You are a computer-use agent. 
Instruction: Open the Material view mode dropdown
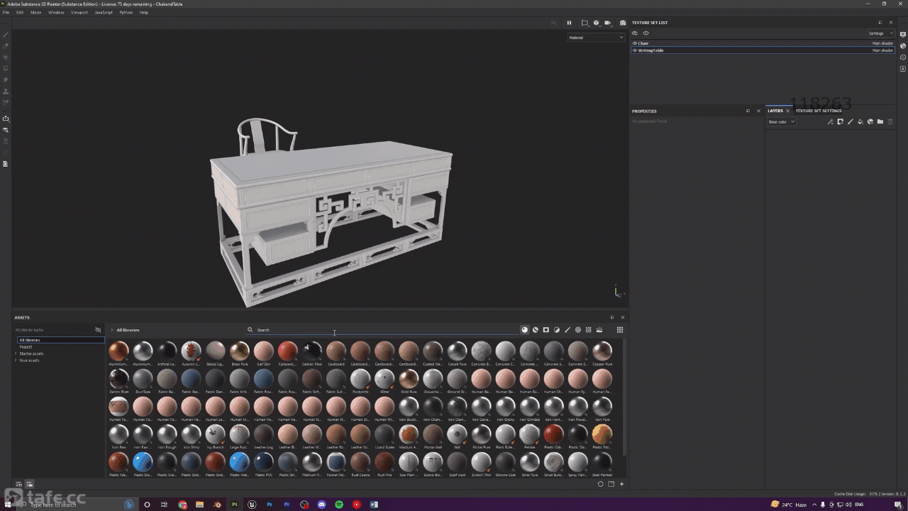click(594, 37)
